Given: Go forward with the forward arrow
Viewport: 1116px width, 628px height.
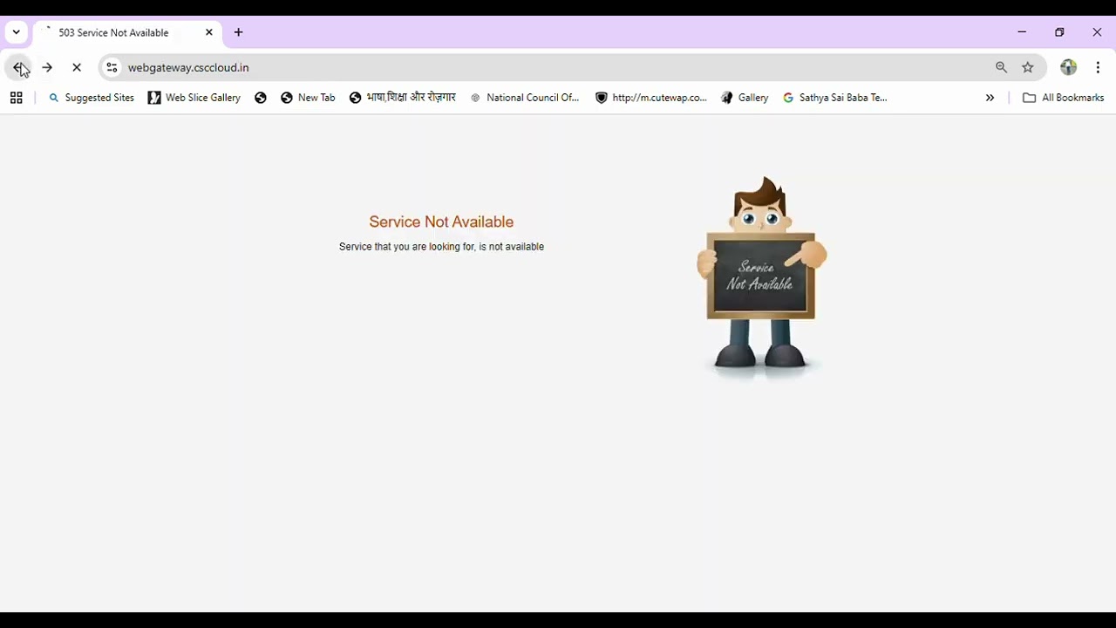Looking at the screenshot, I should click(47, 67).
